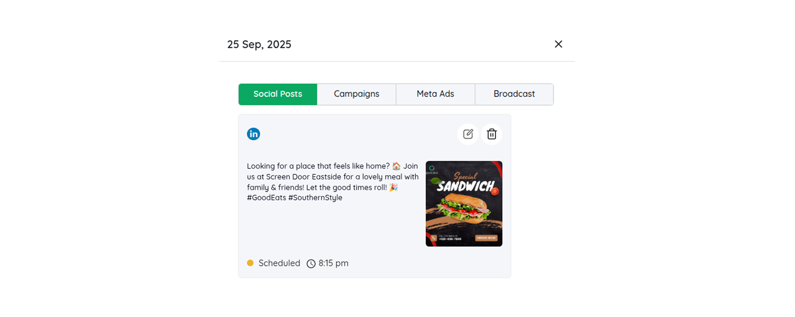The image size is (795, 317).
Task: Click the phone icon in the sandwich image
Action: pyautogui.click(x=434, y=238)
